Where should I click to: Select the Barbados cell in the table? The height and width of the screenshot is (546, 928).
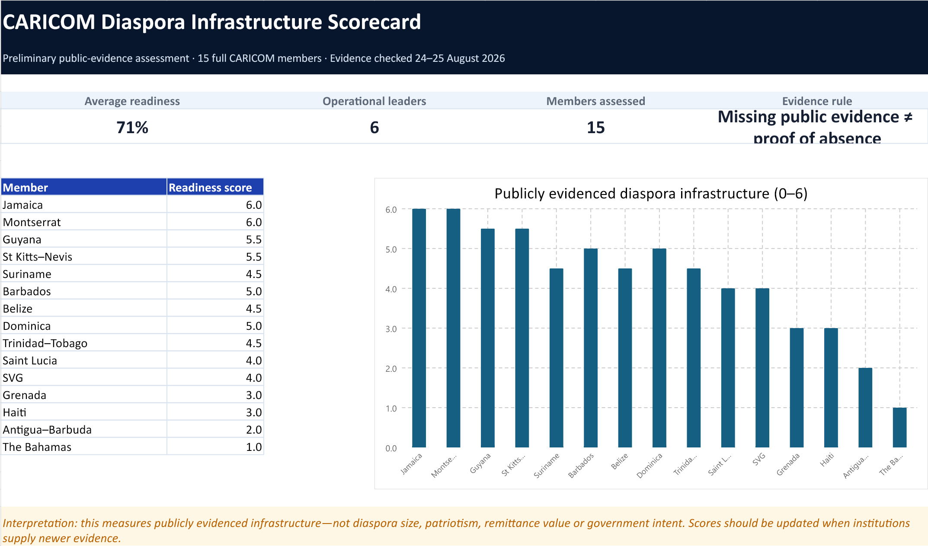coord(84,291)
